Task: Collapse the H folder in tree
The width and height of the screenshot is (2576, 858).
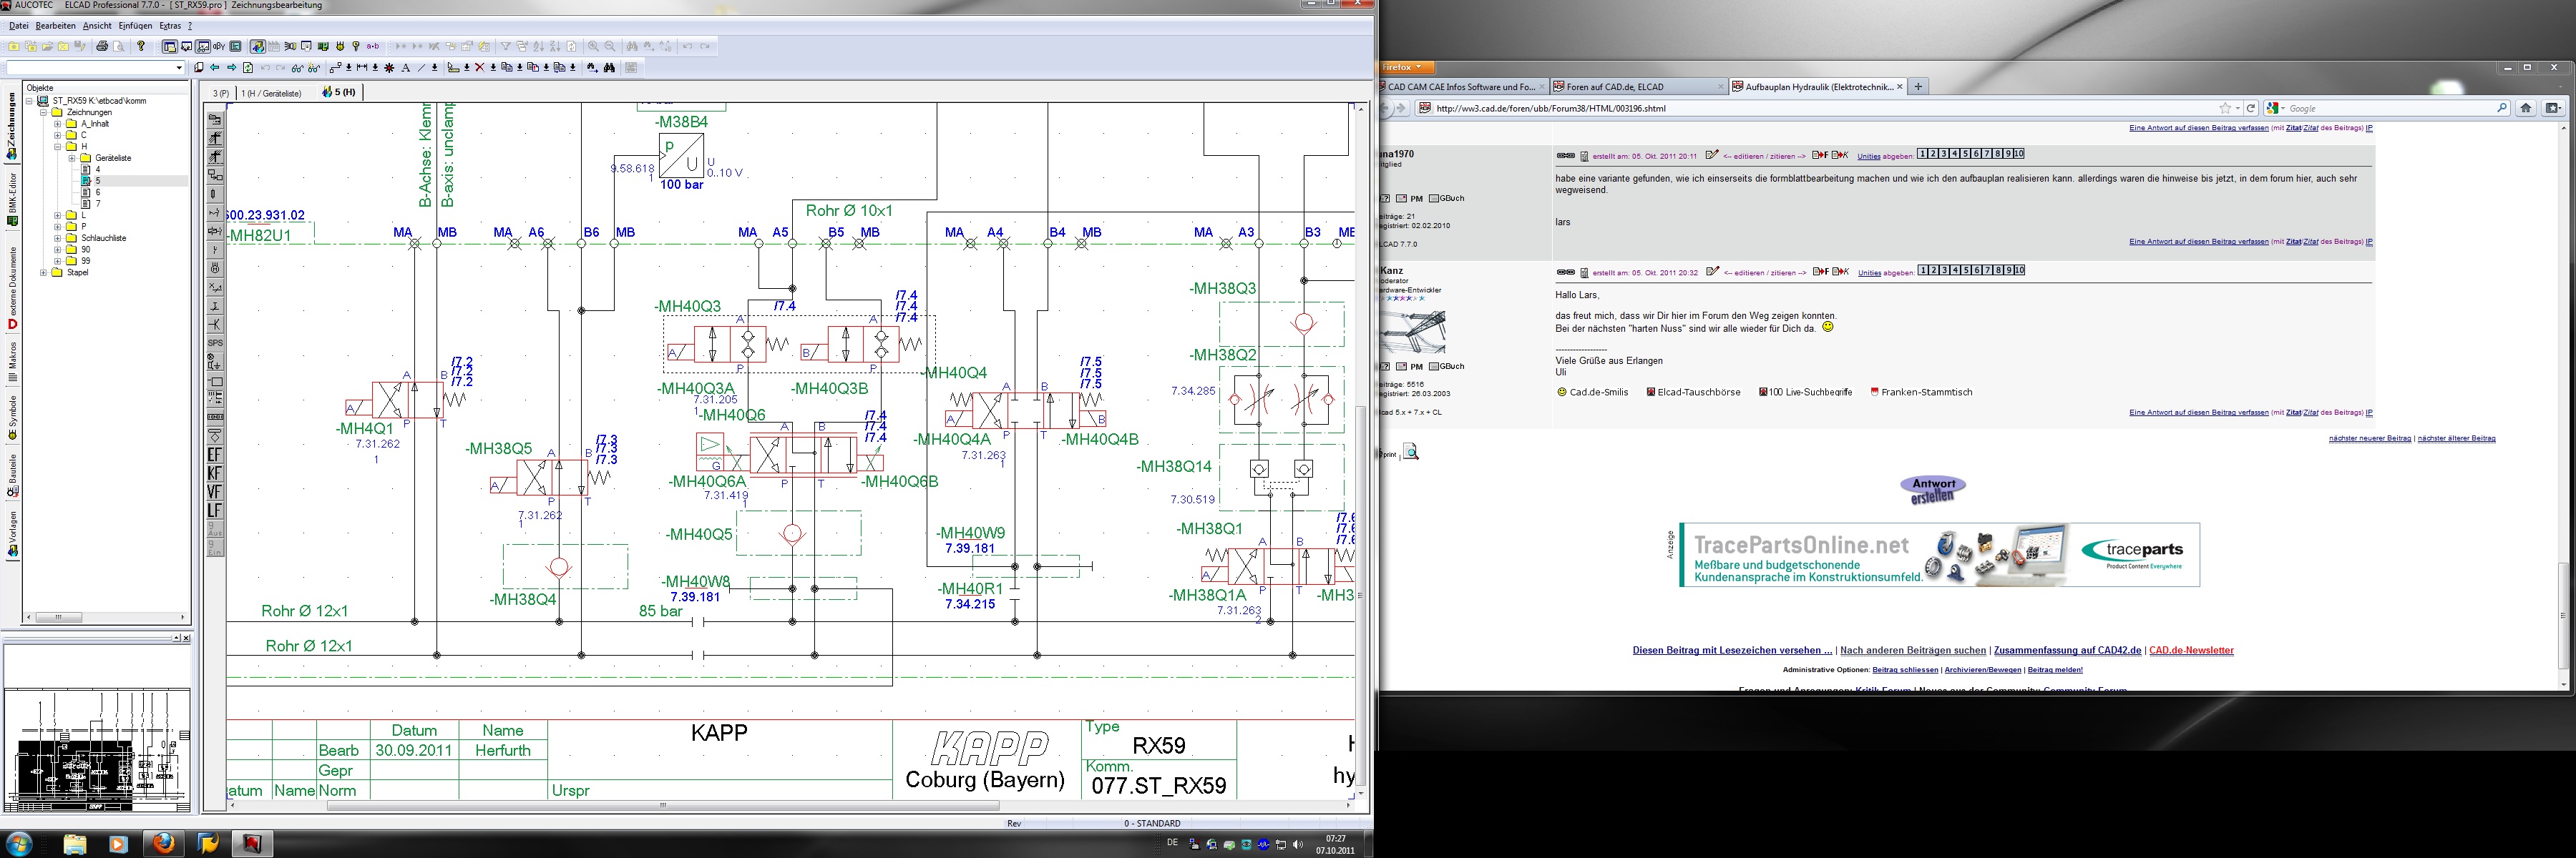Action: [x=57, y=147]
